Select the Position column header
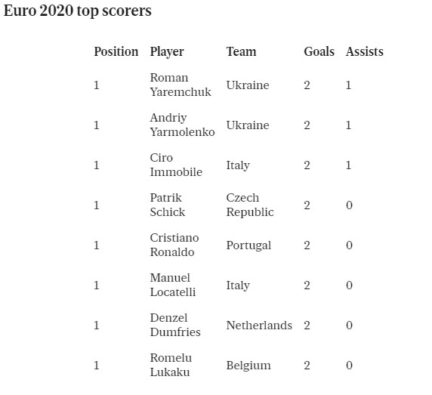 coord(116,52)
